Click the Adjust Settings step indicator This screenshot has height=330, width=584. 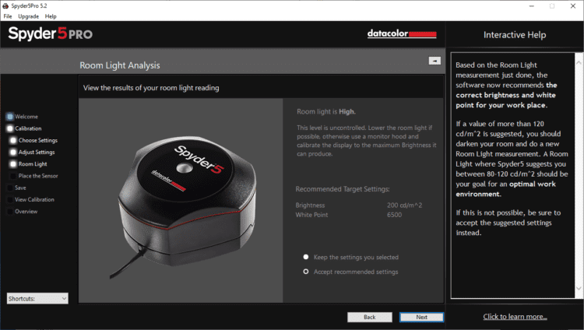(x=13, y=153)
